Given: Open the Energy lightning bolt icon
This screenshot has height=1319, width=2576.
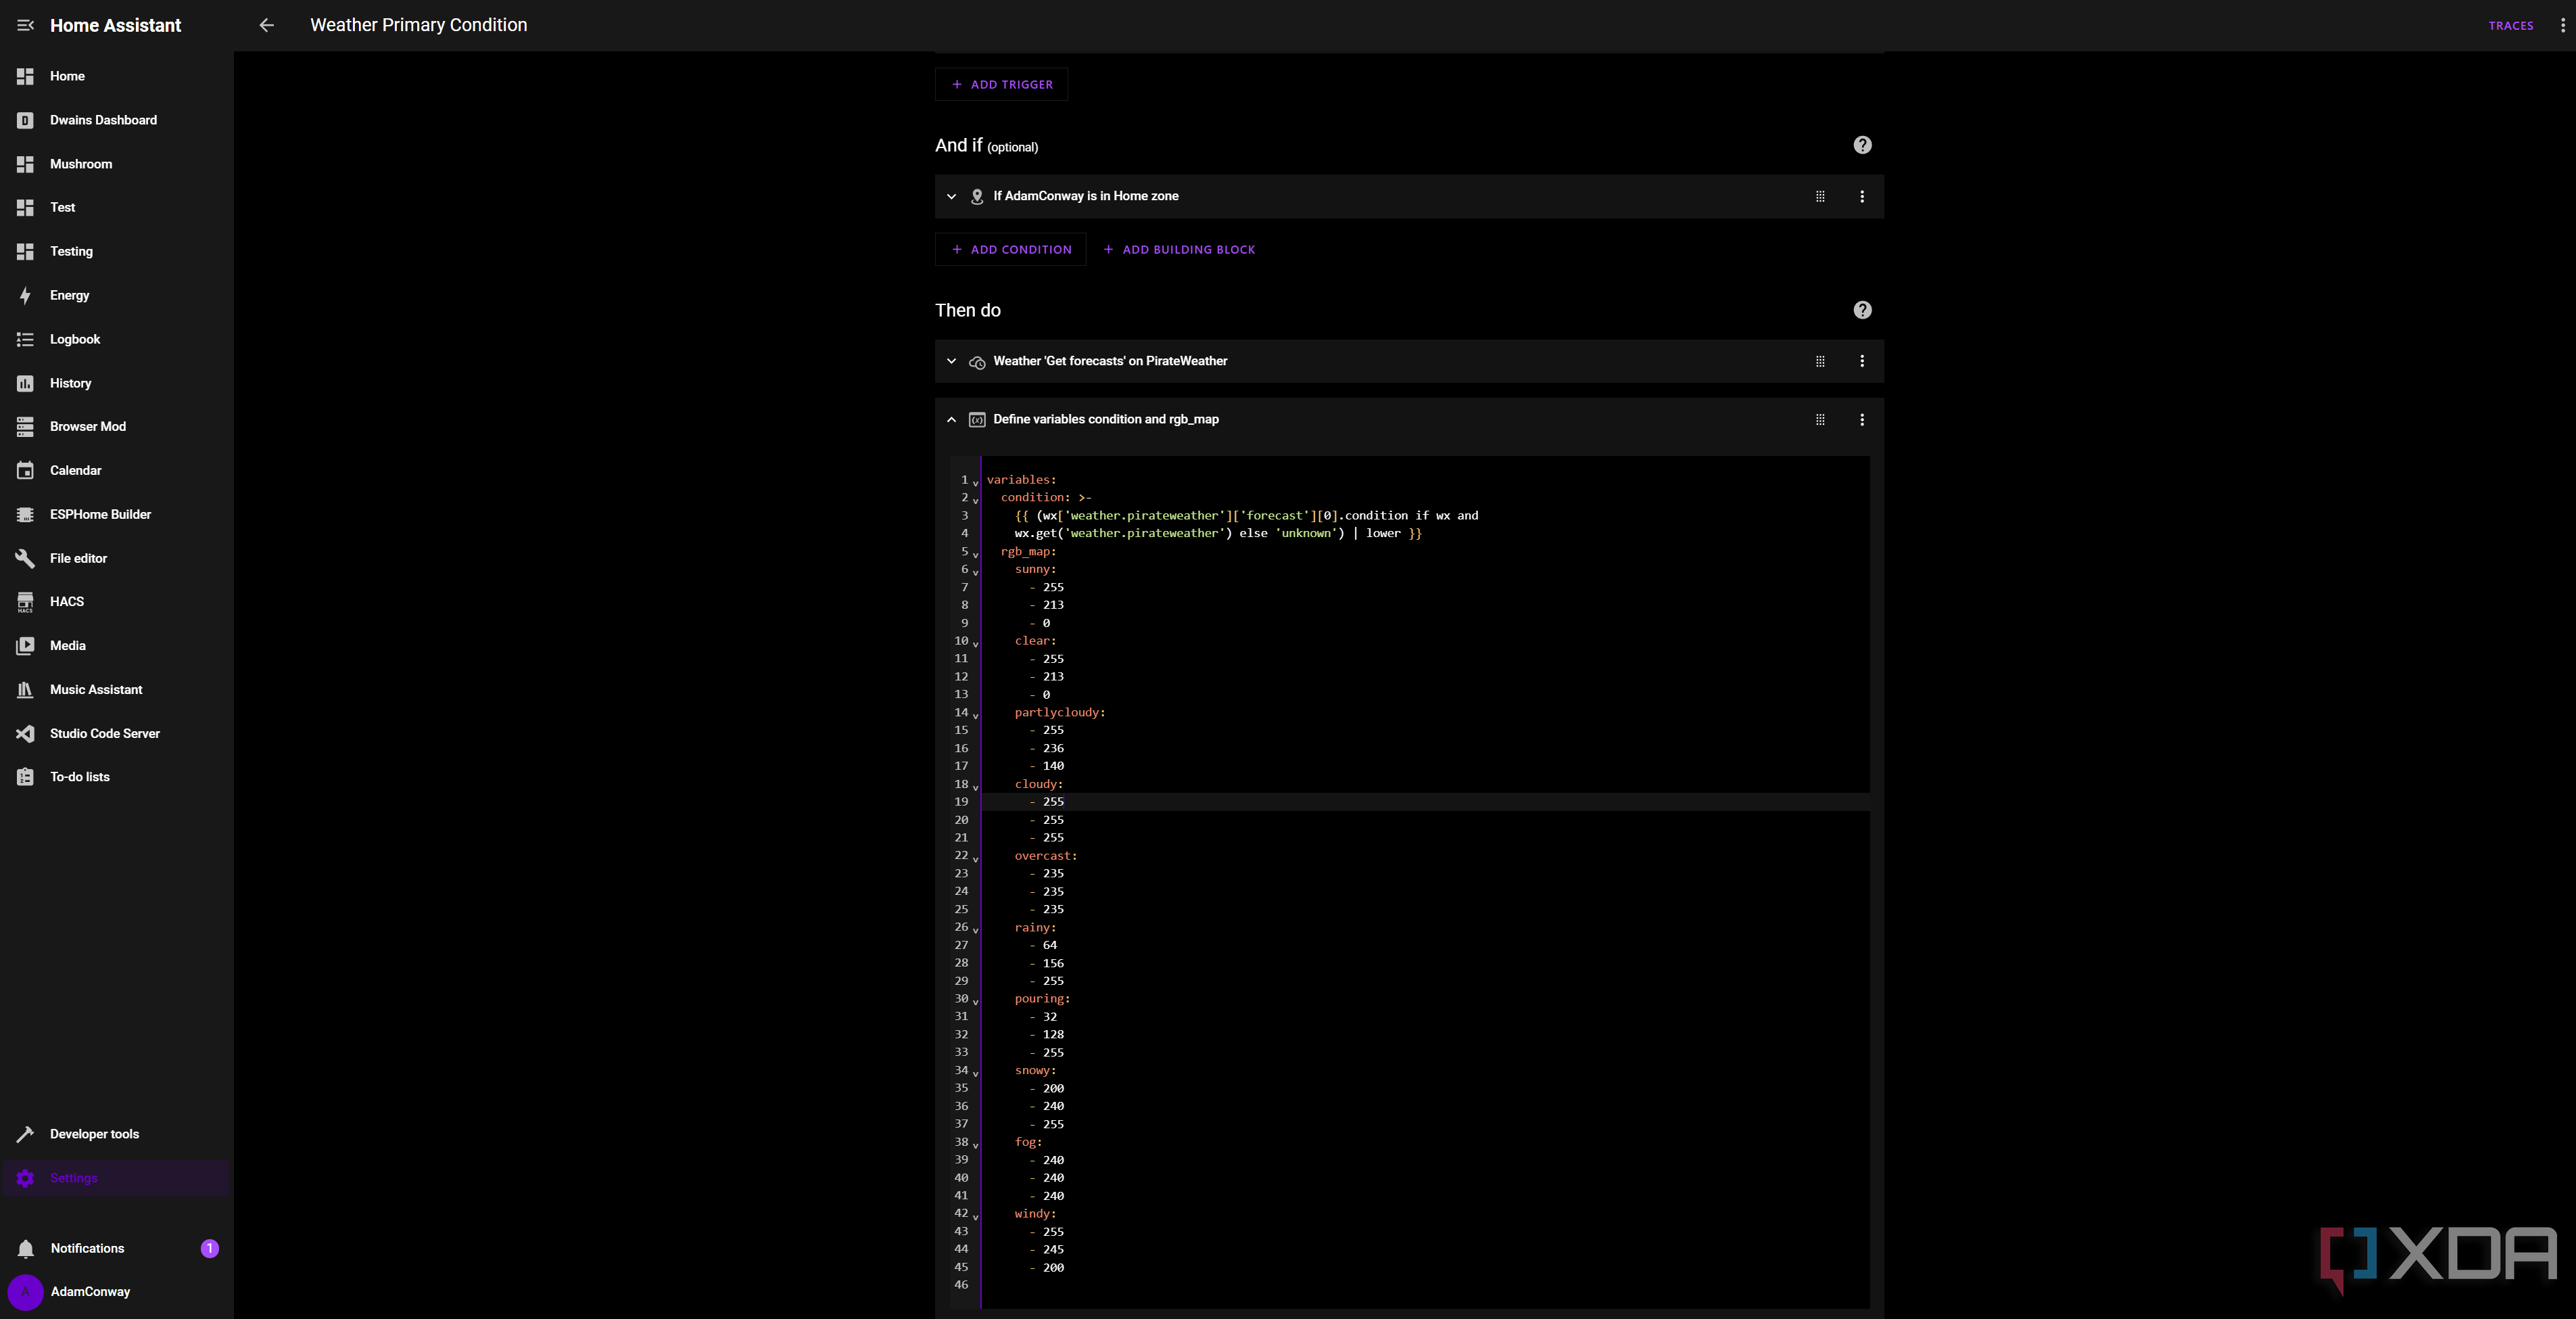Looking at the screenshot, I should coord(25,295).
